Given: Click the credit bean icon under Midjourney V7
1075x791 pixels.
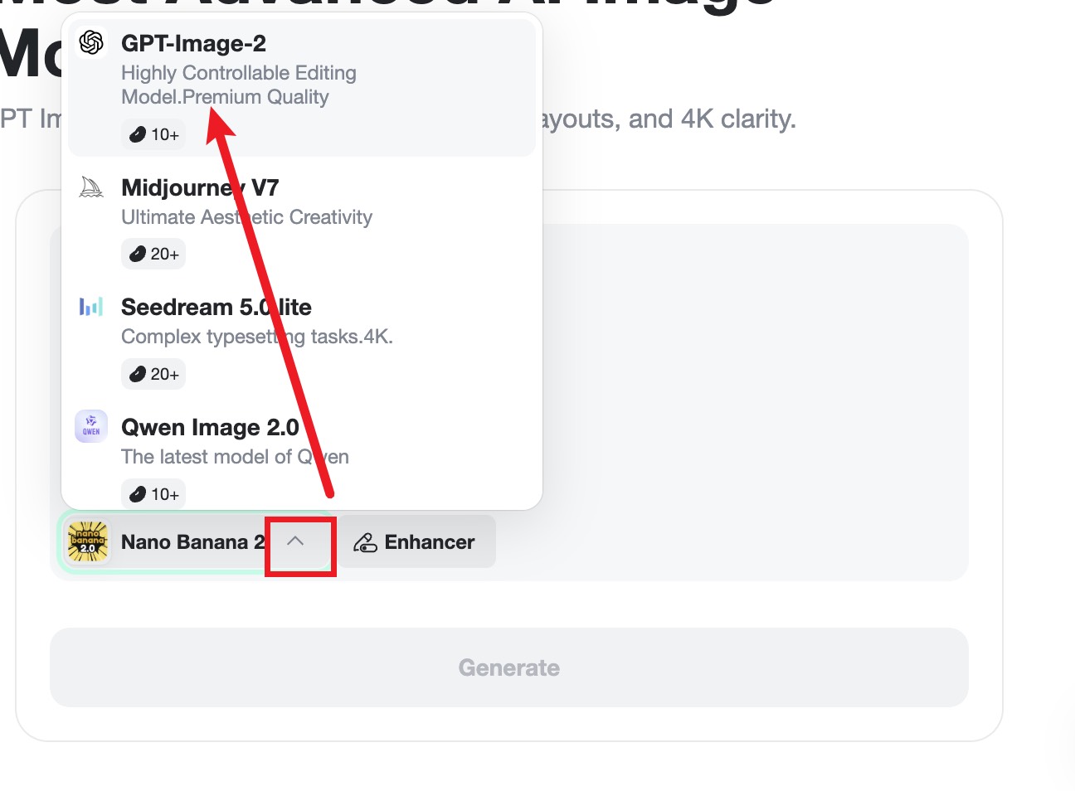Looking at the screenshot, I should click(138, 254).
